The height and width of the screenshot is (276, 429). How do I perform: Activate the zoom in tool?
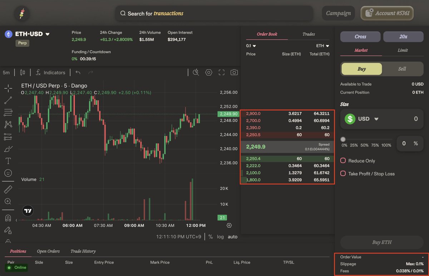tap(8, 201)
